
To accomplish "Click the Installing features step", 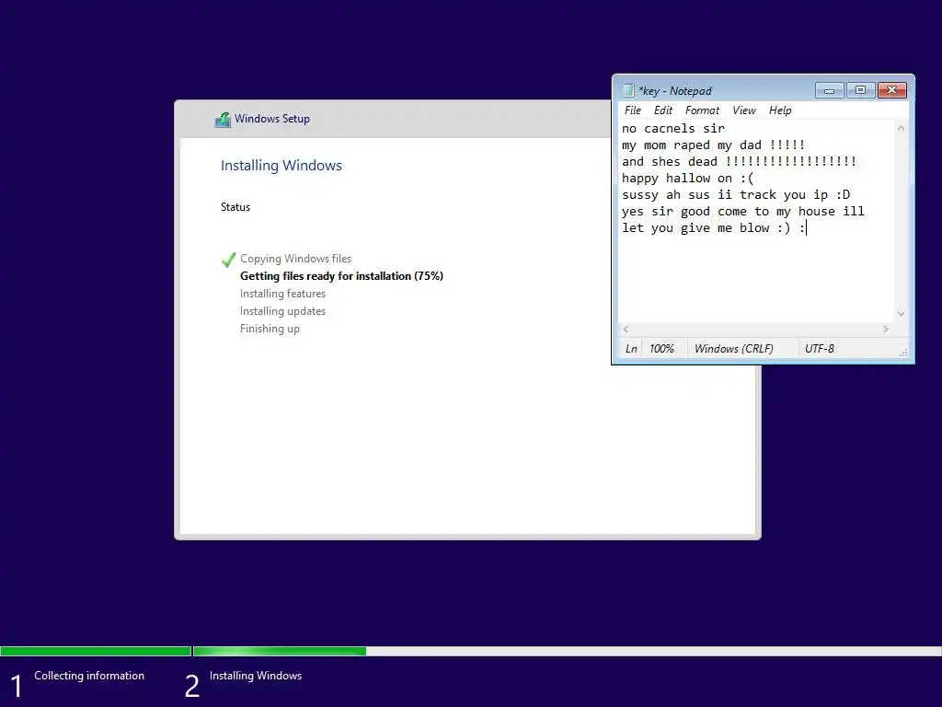I will click(x=282, y=294).
